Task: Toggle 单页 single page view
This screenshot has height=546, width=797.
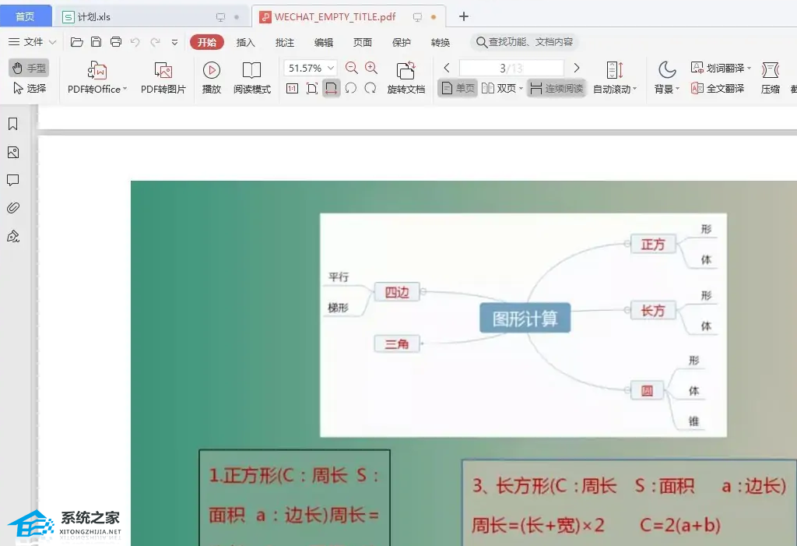Action: pyautogui.click(x=458, y=89)
